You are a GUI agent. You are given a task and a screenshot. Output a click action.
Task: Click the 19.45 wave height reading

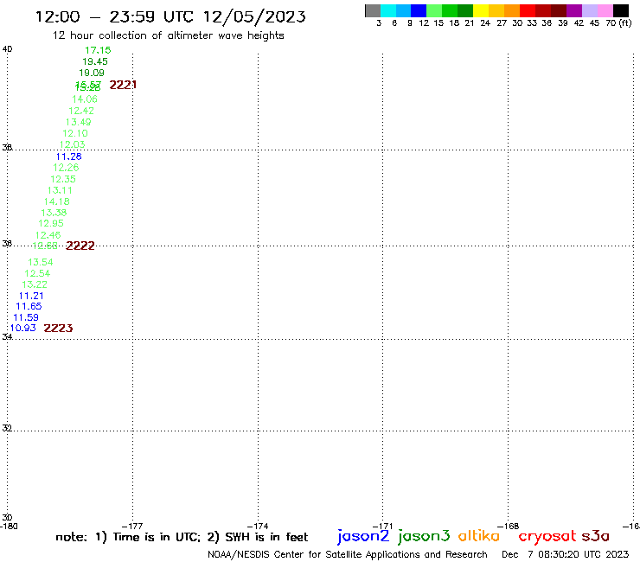tap(94, 61)
